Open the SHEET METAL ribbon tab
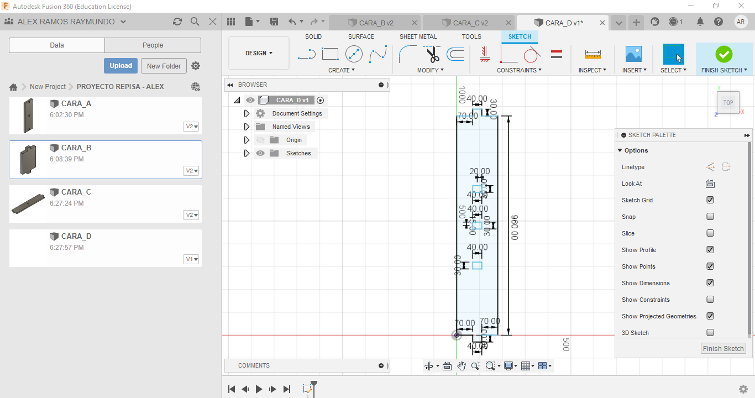755x398 pixels. [x=418, y=36]
